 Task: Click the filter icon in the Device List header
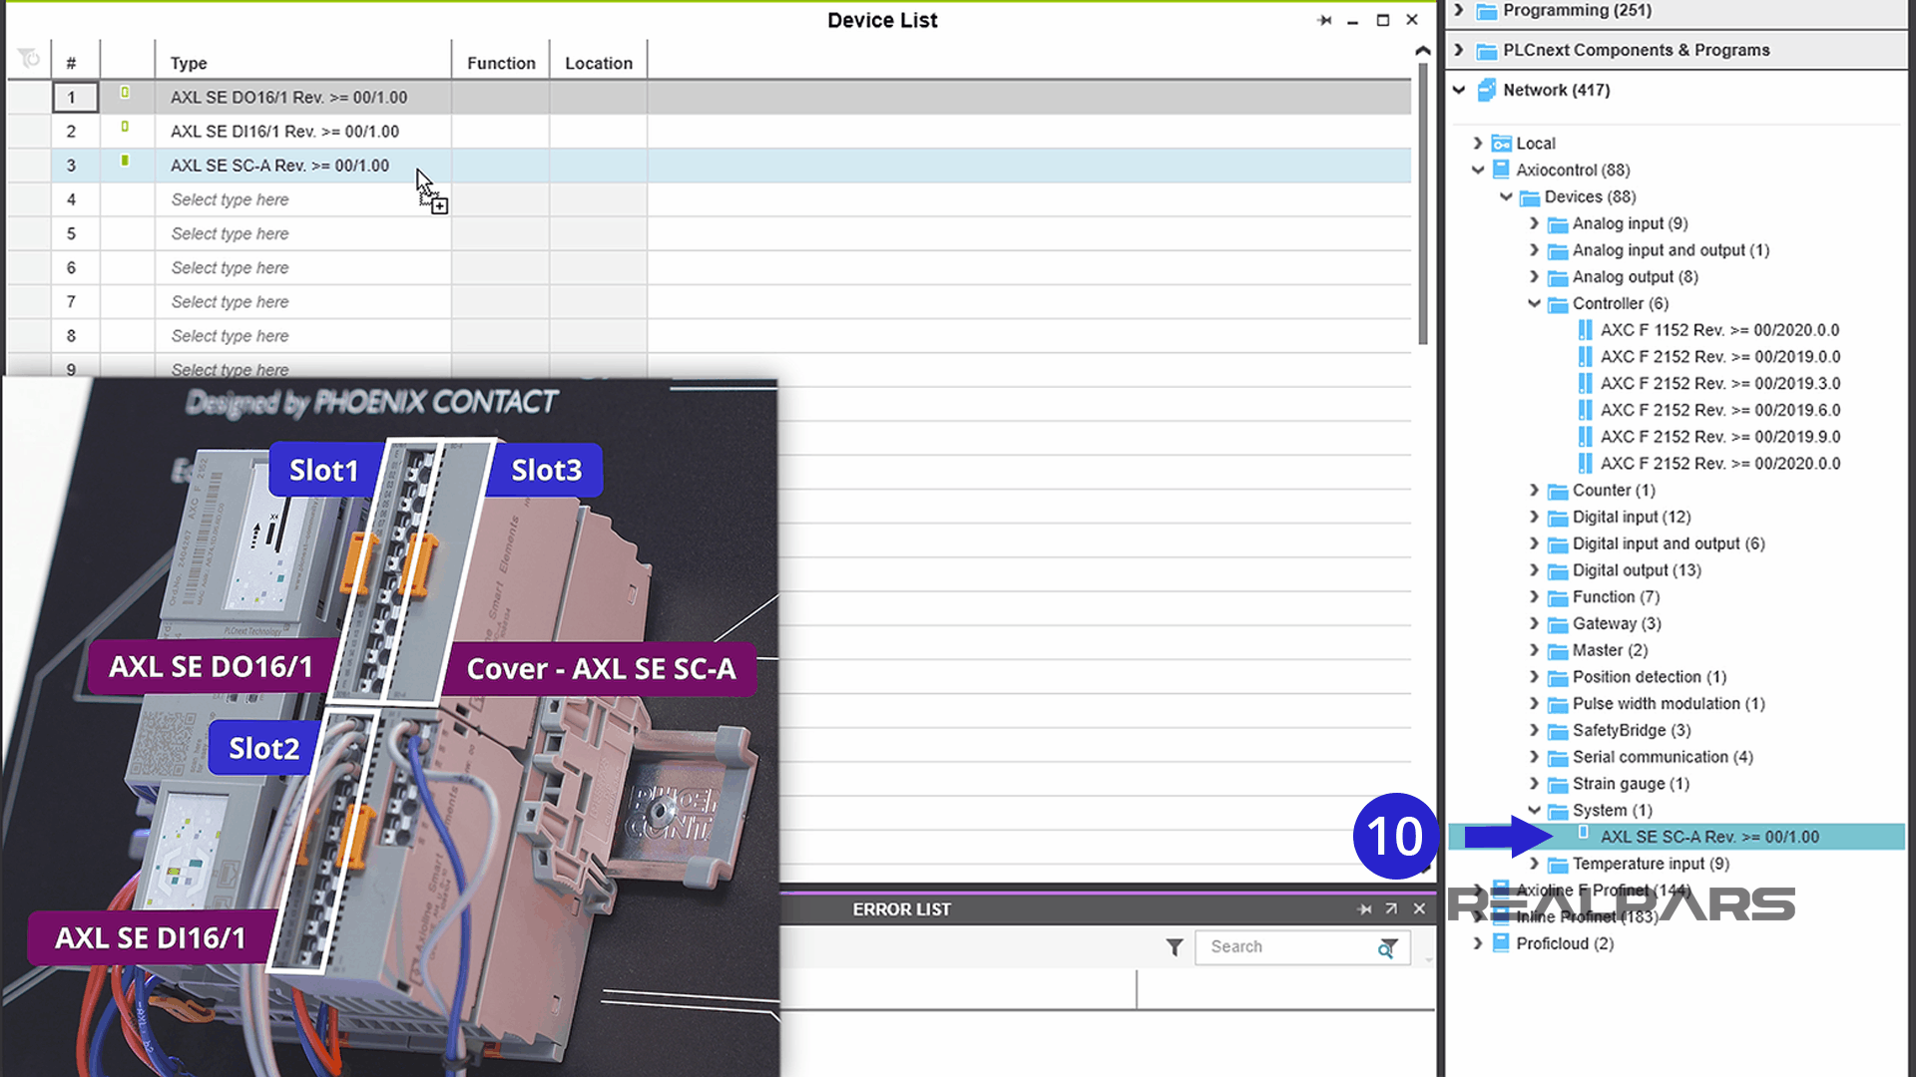click(27, 58)
